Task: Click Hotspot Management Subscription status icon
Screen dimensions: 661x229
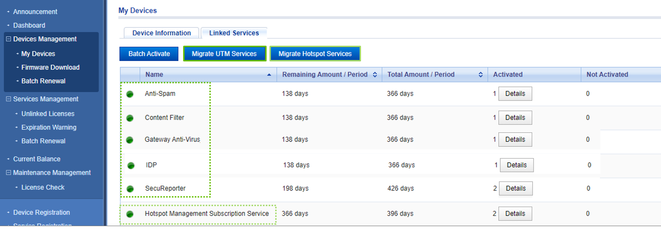Action: coord(130,214)
